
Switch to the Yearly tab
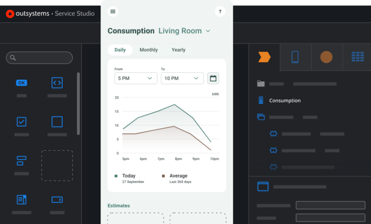(178, 50)
